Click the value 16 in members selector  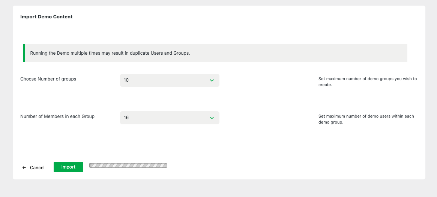[126, 118]
